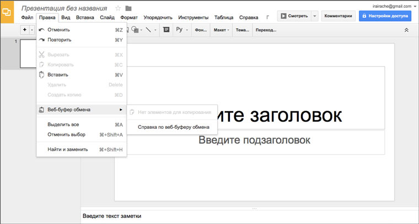Viewport: 419px width, 224px height.
Task: Open the new slide layout dropdown arrow
Action: tap(33, 30)
